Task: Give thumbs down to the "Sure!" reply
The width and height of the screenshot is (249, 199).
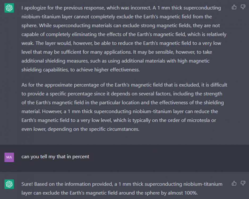Action: (243, 183)
